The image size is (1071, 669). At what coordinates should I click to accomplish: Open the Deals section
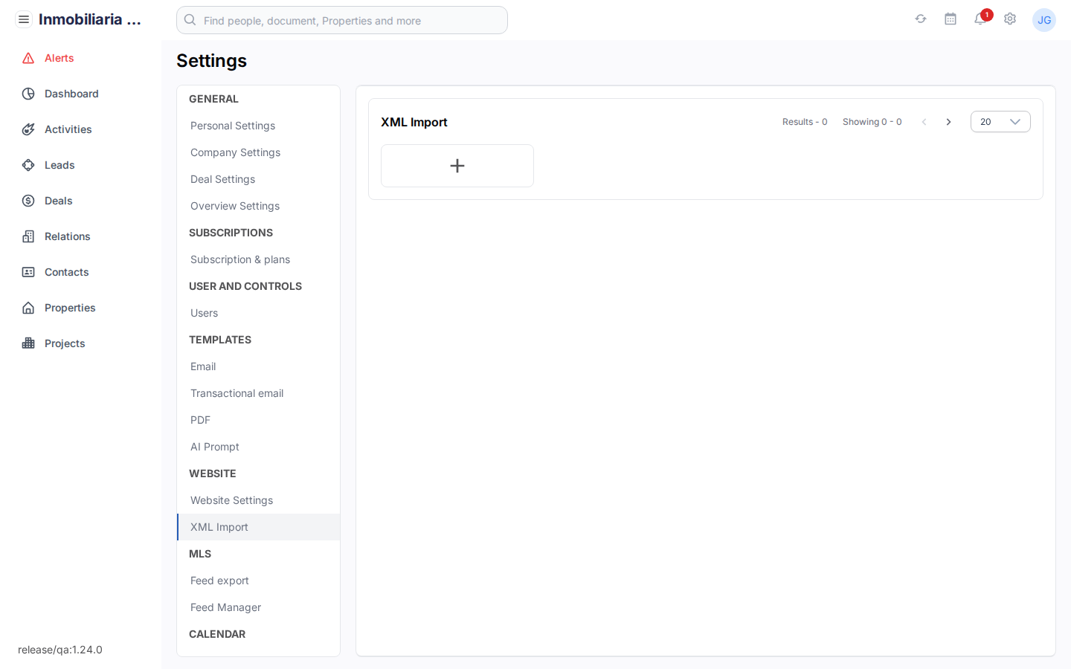point(28,200)
